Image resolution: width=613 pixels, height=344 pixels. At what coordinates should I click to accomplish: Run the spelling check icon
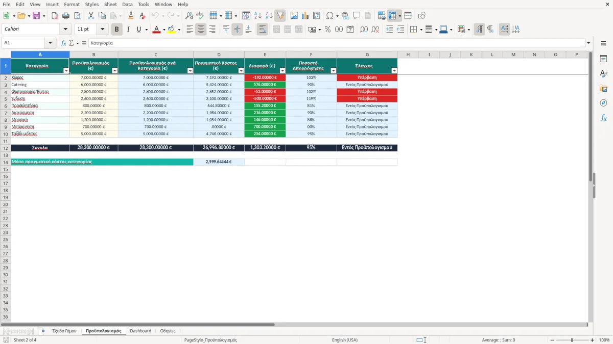coord(200,16)
